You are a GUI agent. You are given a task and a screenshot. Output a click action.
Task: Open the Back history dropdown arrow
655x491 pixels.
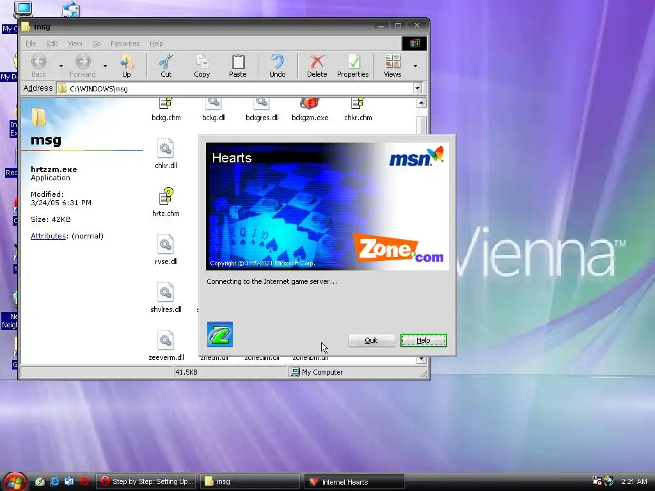(61, 66)
